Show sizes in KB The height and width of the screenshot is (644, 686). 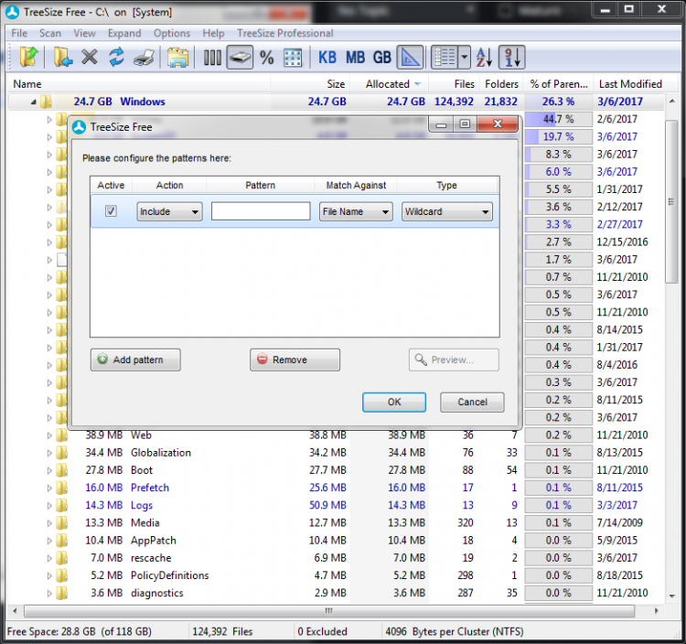327,58
